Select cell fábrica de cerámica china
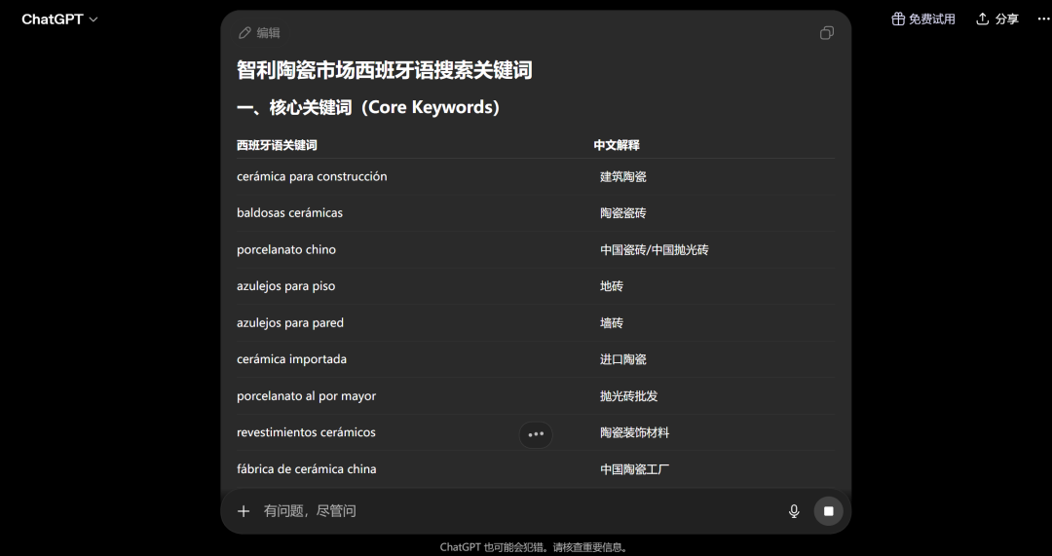This screenshot has height=556, width=1052. coord(307,469)
